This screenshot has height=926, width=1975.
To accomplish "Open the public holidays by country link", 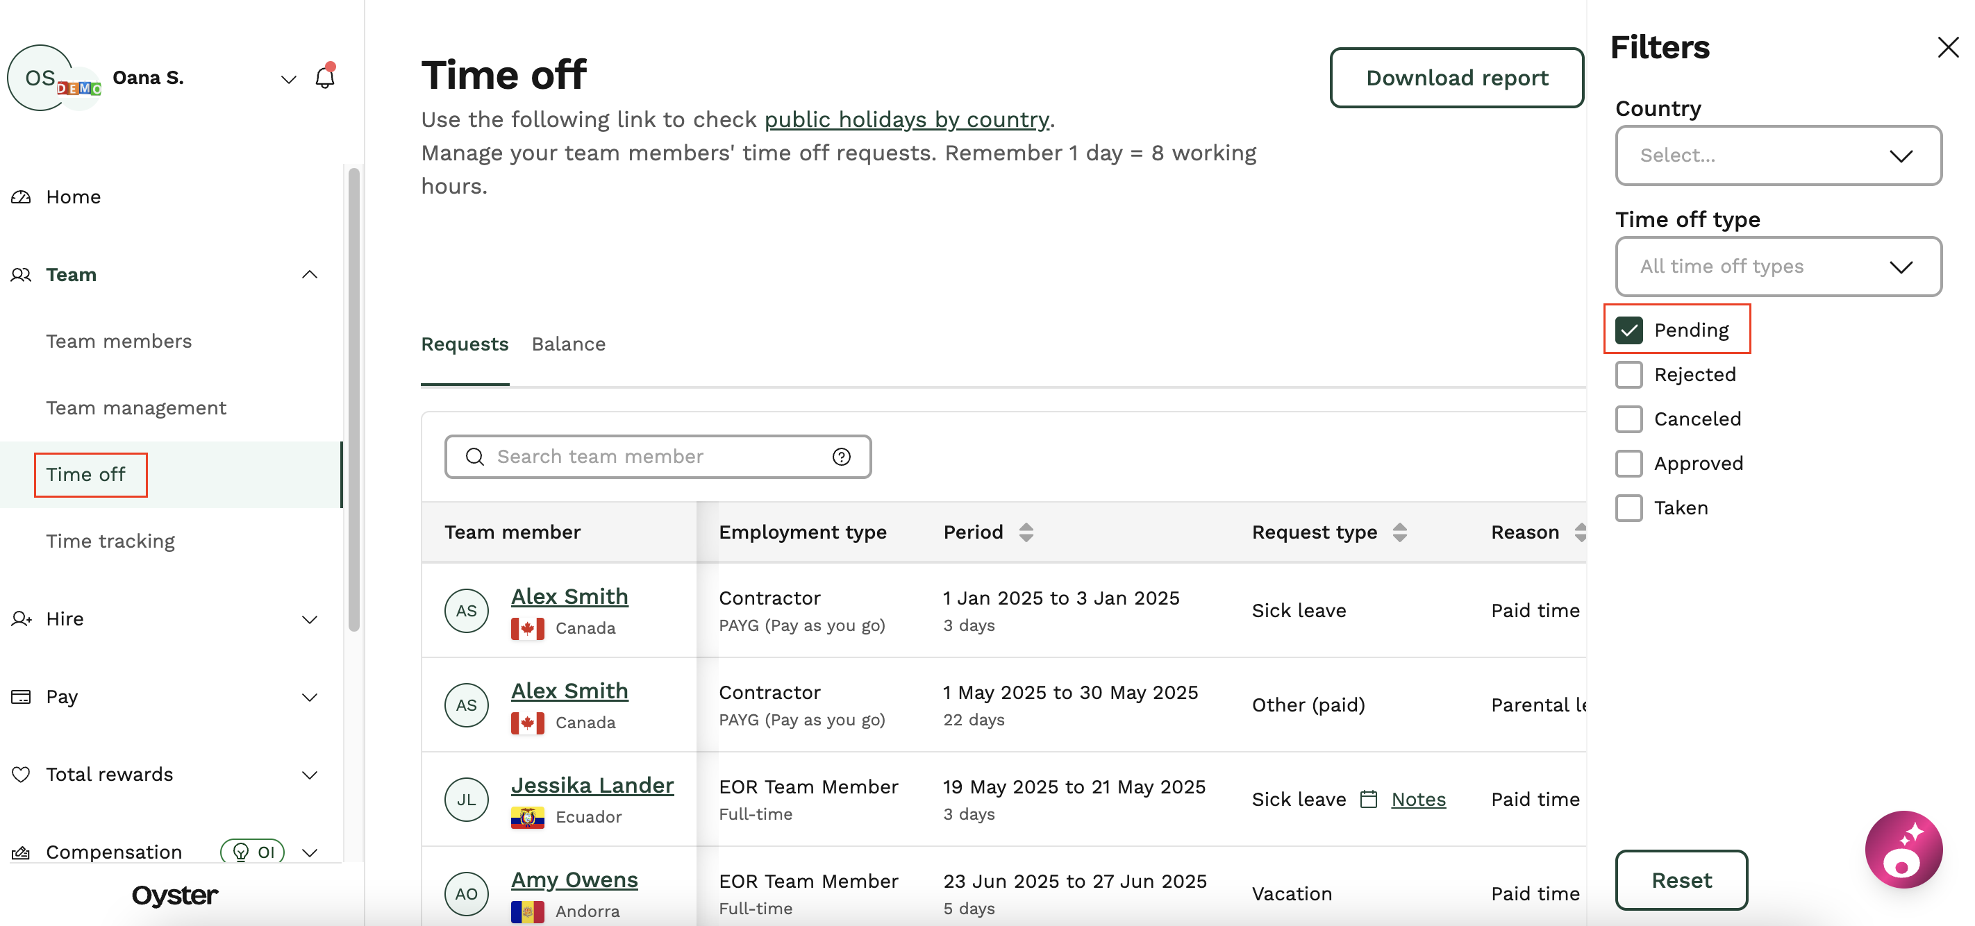I will click(906, 119).
